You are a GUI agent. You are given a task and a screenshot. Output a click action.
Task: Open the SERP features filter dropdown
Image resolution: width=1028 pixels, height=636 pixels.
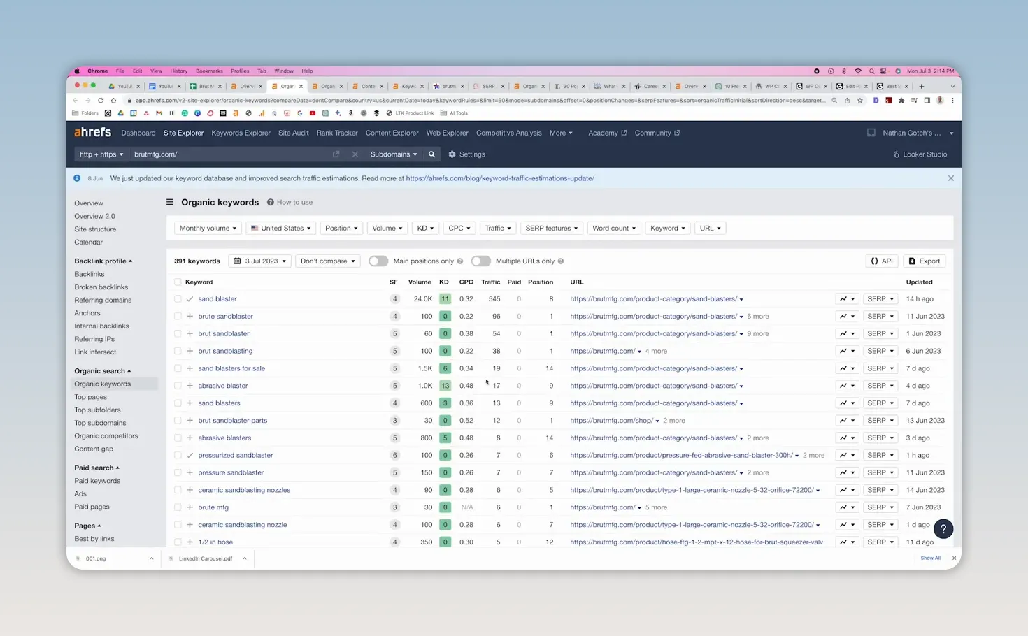551,229
